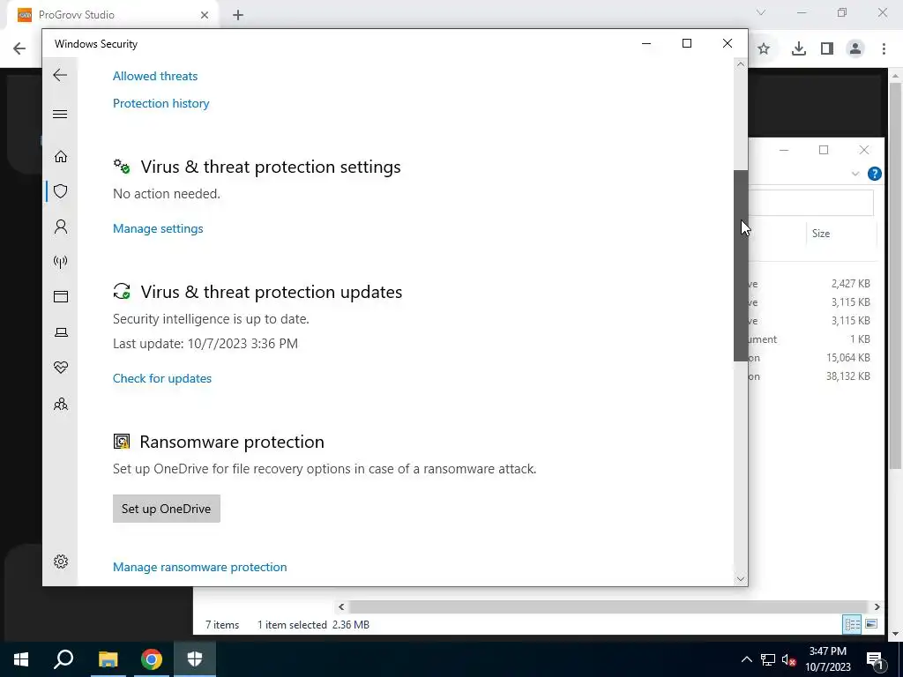Open Account protection sidebar icon

pos(61,227)
